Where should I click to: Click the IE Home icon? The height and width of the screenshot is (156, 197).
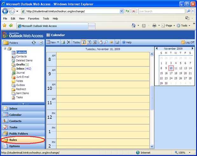click(x=133, y=26)
